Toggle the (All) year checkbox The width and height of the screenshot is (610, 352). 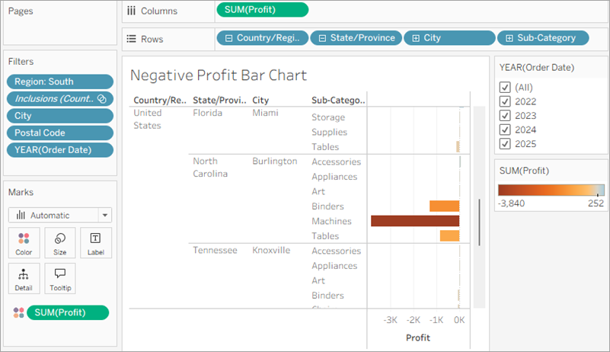click(505, 87)
